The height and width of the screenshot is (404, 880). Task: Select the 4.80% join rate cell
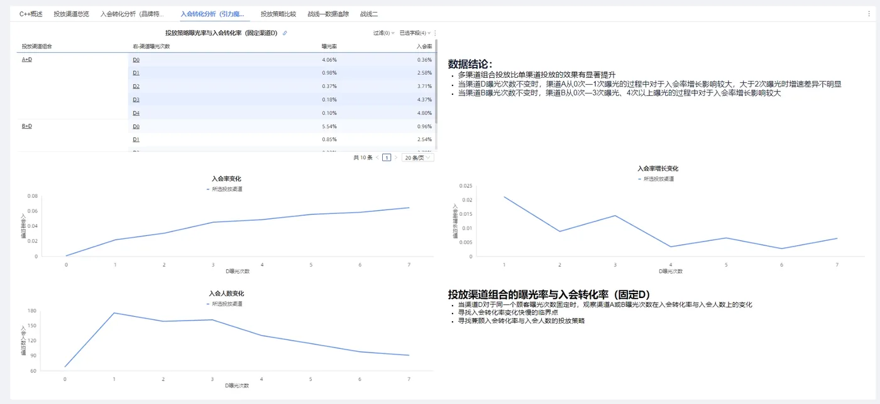(424, 113)
